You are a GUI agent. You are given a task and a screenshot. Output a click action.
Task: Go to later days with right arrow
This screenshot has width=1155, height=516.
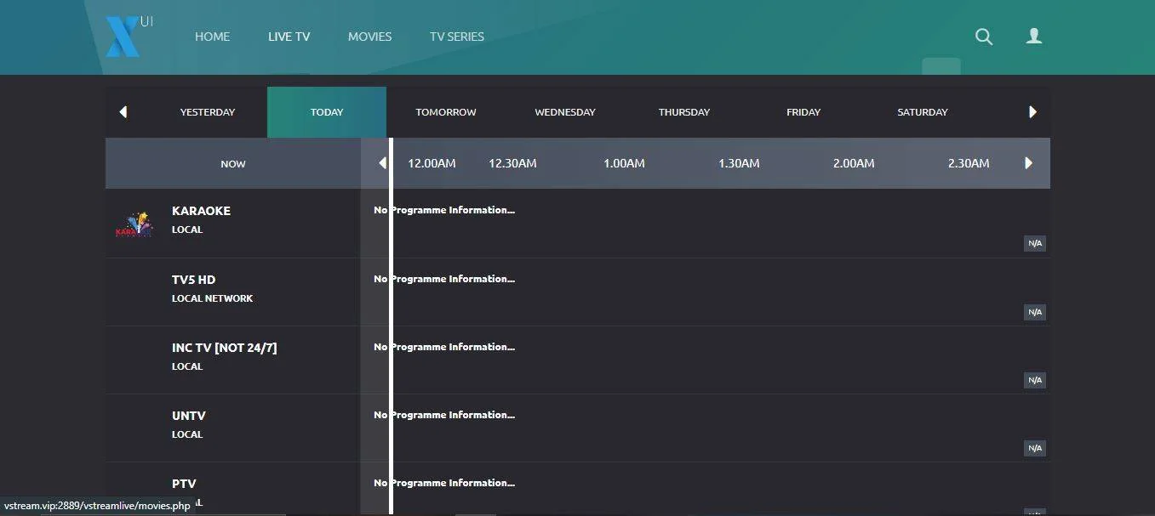(x=1032, y=112)
